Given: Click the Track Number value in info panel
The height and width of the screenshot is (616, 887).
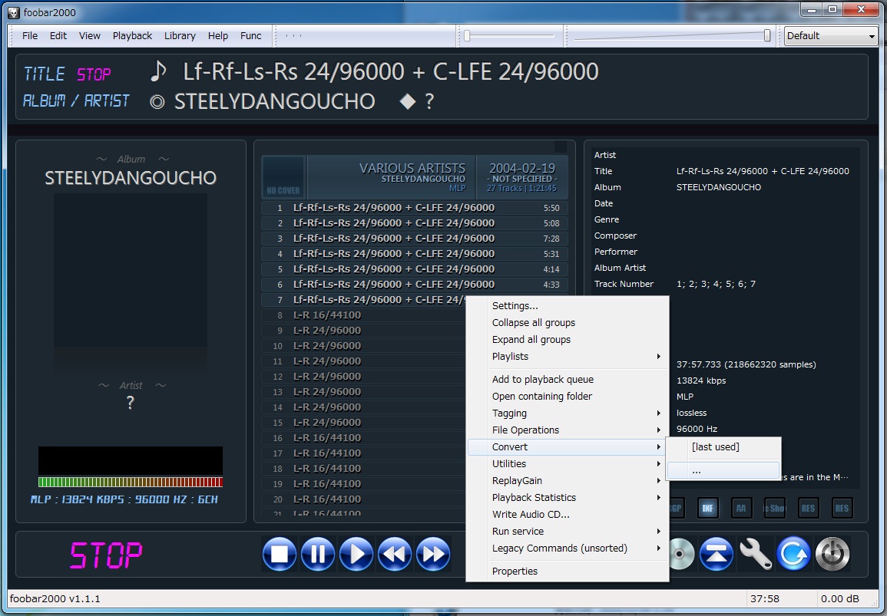Looking at the screenshot, I should pyautogui.click(x=716, y=285).
